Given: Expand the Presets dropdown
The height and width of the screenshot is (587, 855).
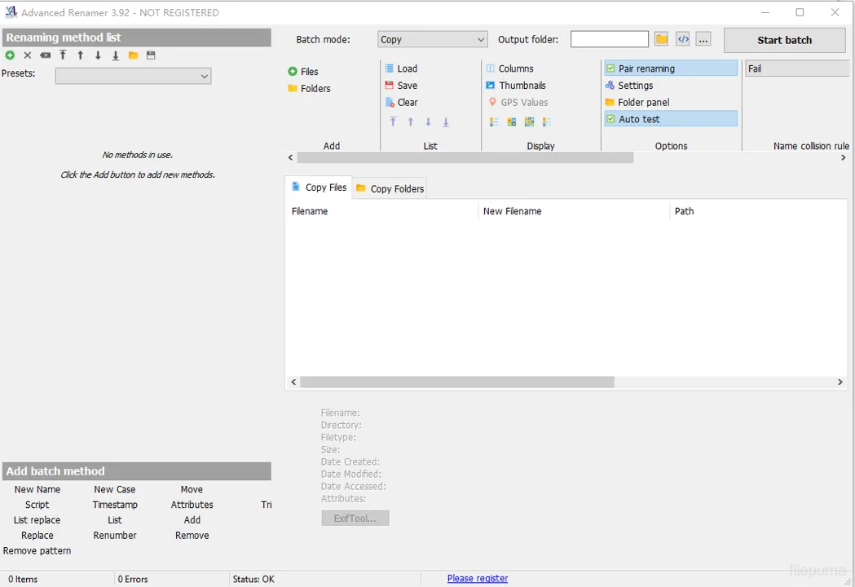Looking at the screenshot, I should tap(133, 77).
